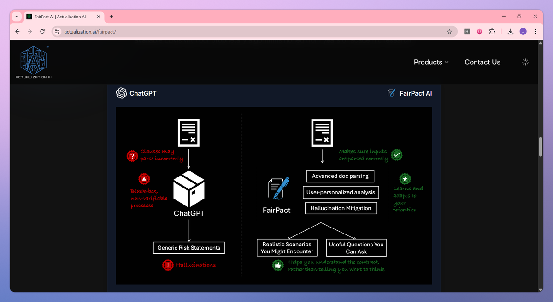Image resolution: width=553 pixels, height=302 pixels.
Task: Bookmark this page with the star icon
Action: (449, 32)
